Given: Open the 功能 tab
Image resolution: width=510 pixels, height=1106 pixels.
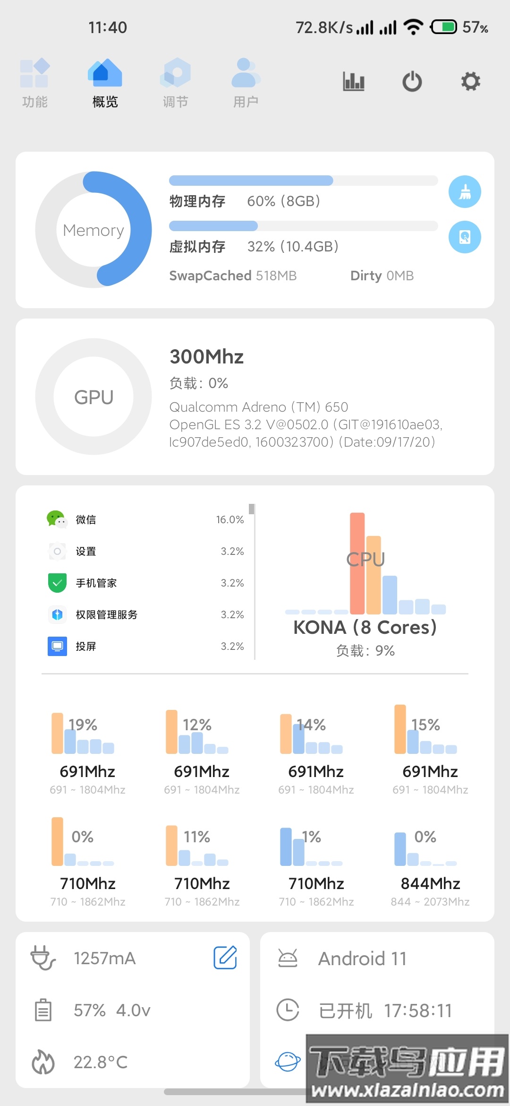Looking at the screenshot, I should pyautogui.click(x=35, y=83).
